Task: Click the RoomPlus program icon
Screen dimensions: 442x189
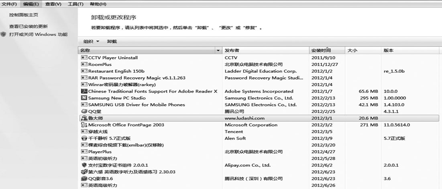Action: click(x=84, y=65)
